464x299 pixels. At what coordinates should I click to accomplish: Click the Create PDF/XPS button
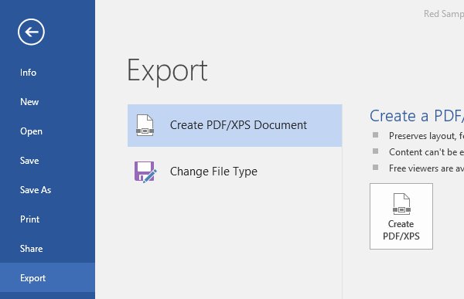coord(401,216)
